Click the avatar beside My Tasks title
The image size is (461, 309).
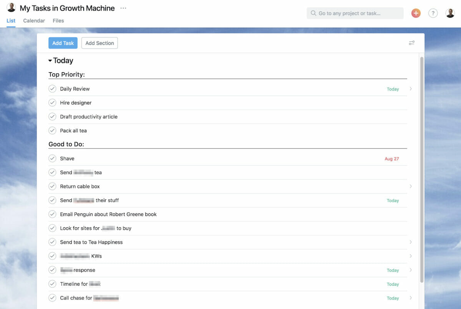click(11, 8)
